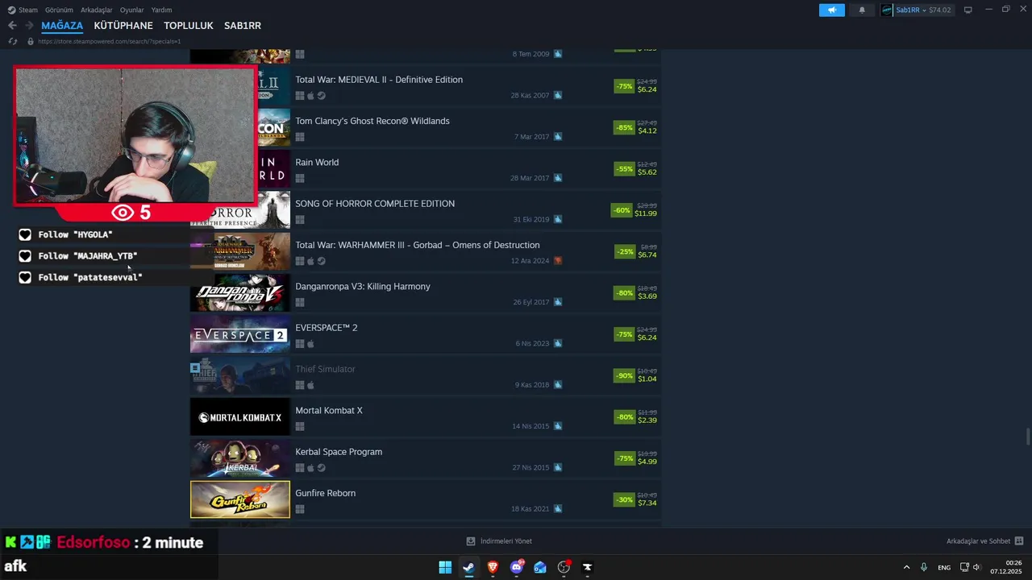
Task: Click the Steam logo in the menu bar
Action: pyautogui.click(x=11, y=10)
